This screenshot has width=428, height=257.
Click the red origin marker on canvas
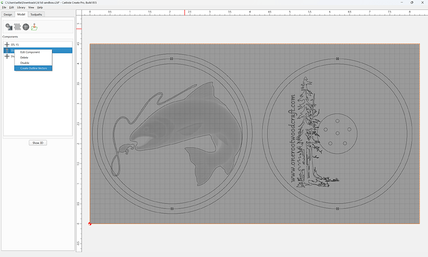[x=90, y=224]
